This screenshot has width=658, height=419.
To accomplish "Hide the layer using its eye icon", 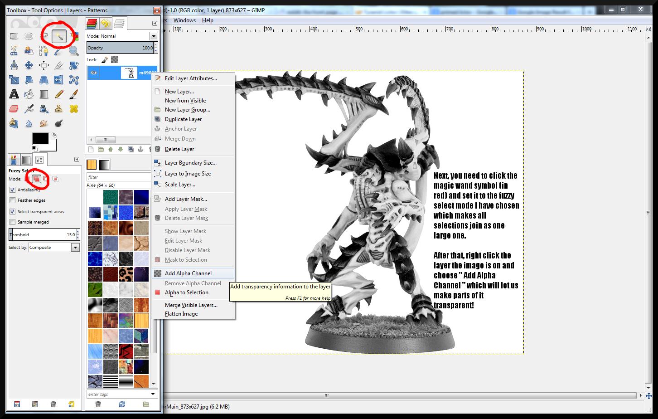I will 93,73.
